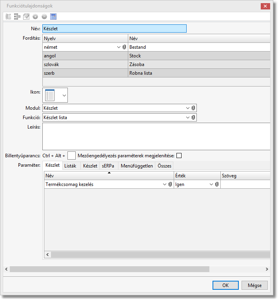Open the Igen value dropdown

click(x=211, y=184)
